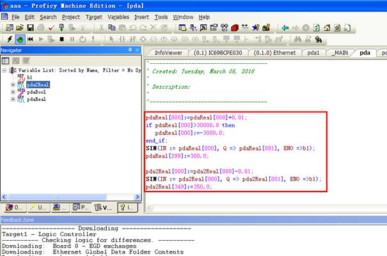Expand the pdaReal variable node
The height and width of the screenshot is (256, 387).
tap(13, 100)
